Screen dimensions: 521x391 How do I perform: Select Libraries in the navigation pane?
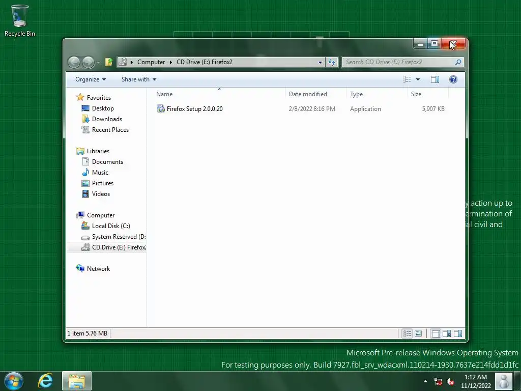click(x=98, y=151)
